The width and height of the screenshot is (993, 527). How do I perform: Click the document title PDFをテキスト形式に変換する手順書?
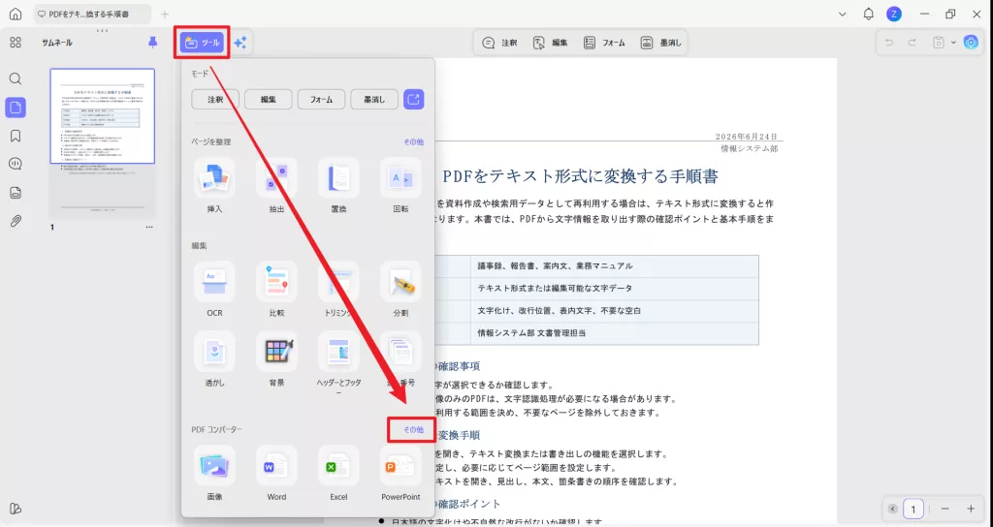580,176
